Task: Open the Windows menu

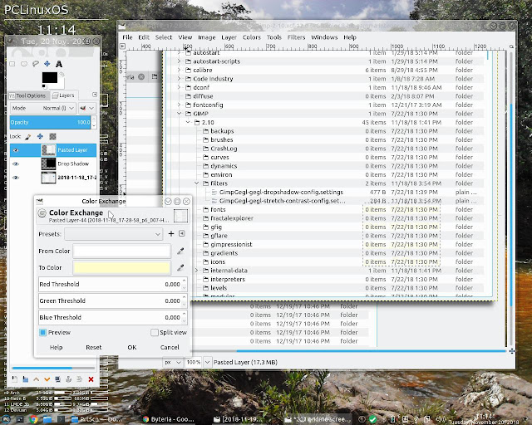Action: click(324, 37)
